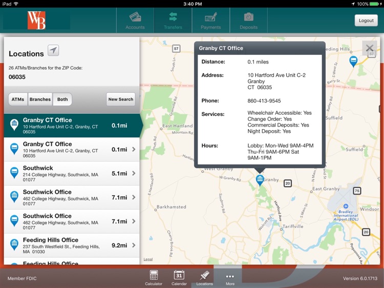Filter list to Branches only
The height and width of the screenshot is (288, 384).
click(40, 99)
